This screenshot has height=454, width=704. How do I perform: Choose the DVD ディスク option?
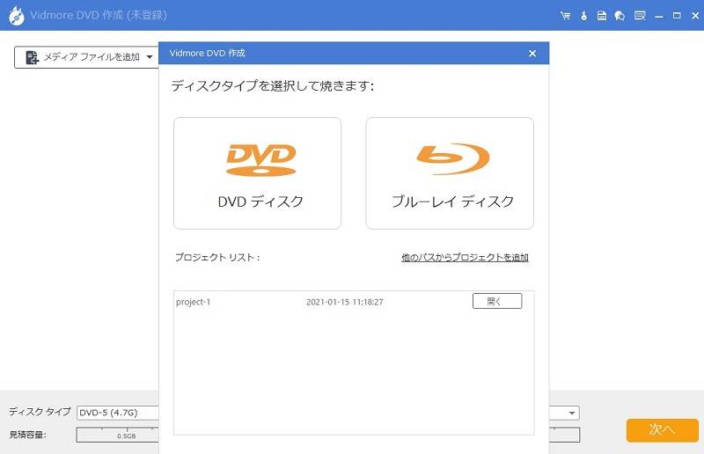point(257,173)
